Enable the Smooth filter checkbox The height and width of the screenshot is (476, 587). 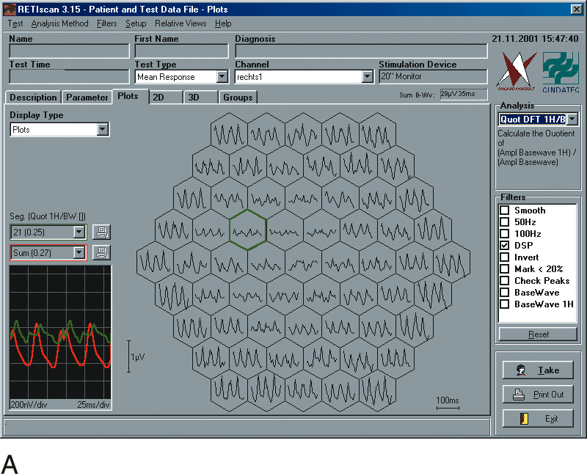point(505,210)
